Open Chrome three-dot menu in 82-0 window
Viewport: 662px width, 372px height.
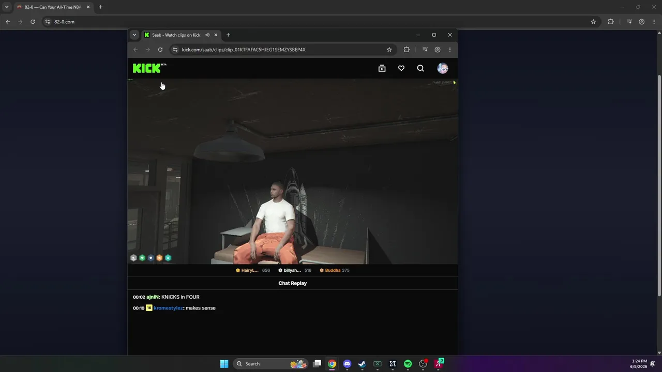pyautogui.click(x=654, y=22)
